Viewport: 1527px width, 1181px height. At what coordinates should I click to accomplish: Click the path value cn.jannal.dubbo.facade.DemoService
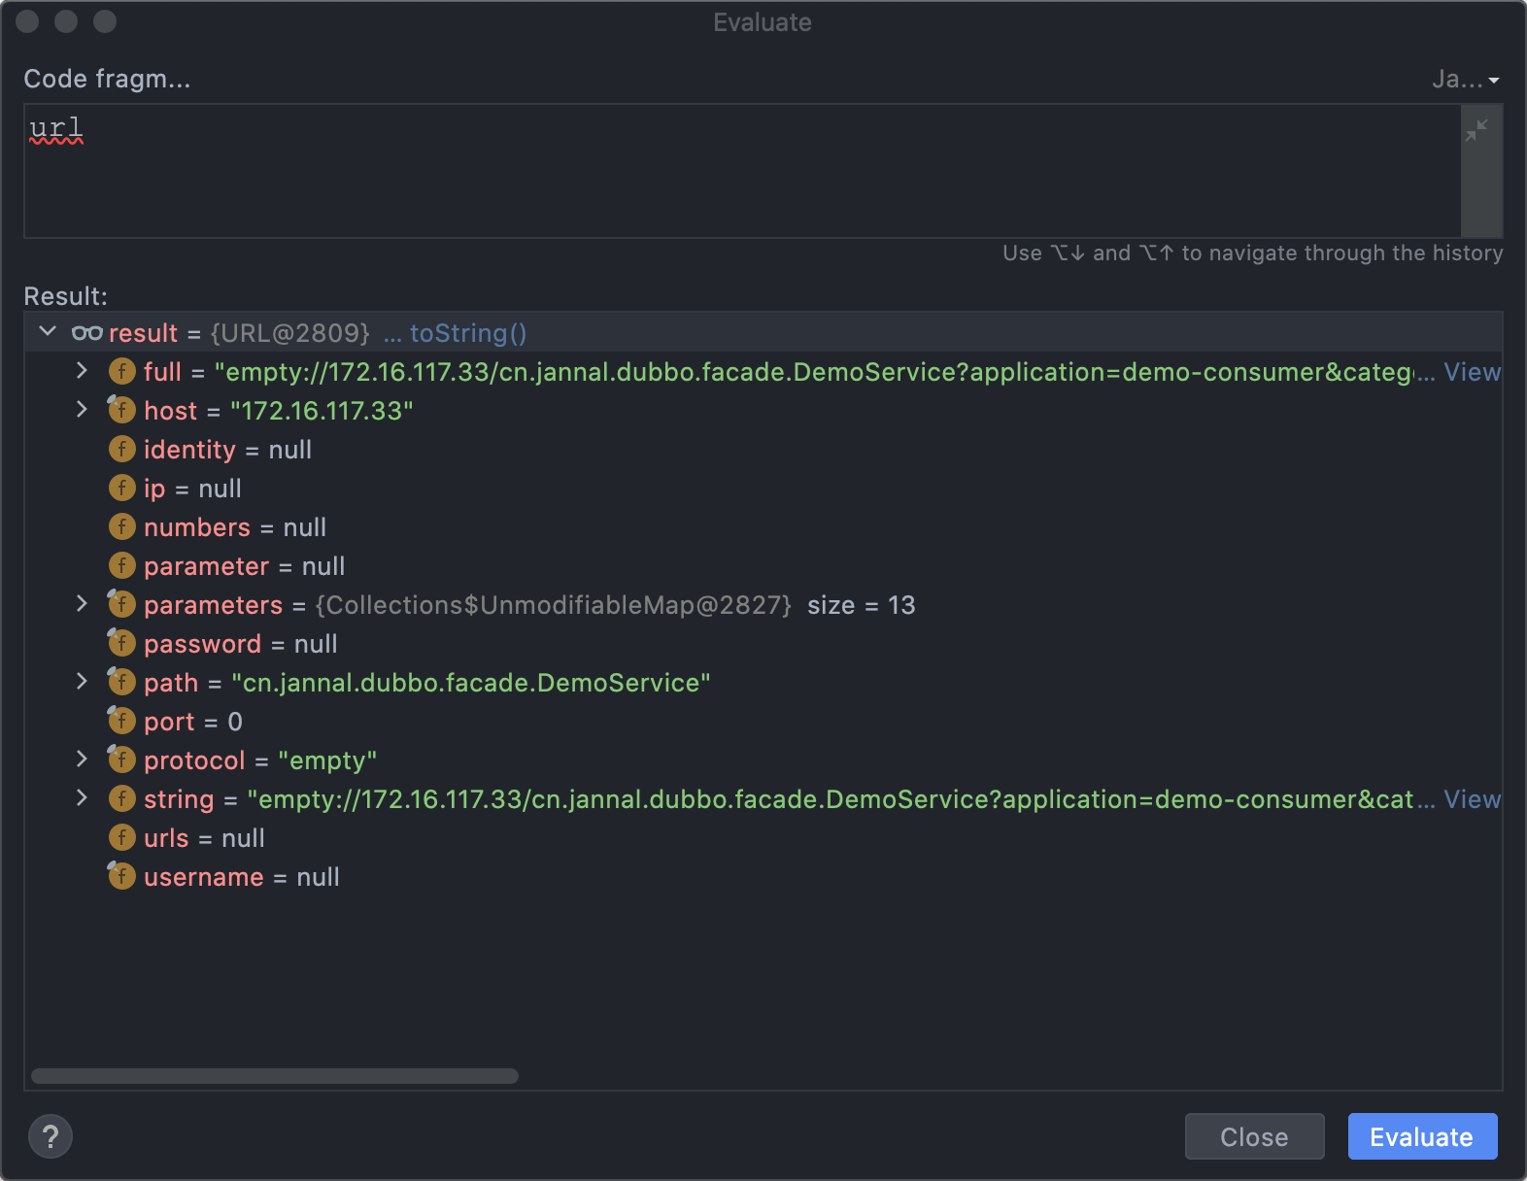point(471,683)
